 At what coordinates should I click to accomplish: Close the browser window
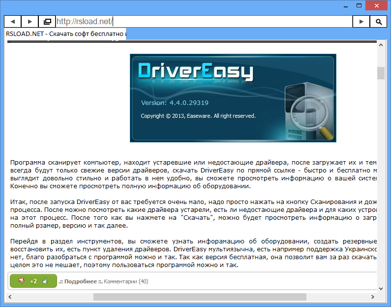377,5
